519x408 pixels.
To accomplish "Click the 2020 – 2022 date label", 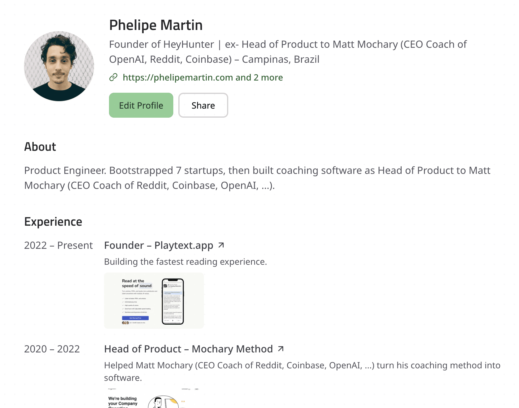I will 52,349.
